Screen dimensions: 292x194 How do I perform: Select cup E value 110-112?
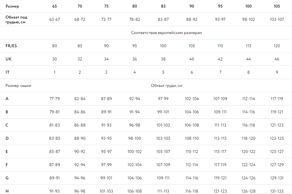click(x=192, y=152)
